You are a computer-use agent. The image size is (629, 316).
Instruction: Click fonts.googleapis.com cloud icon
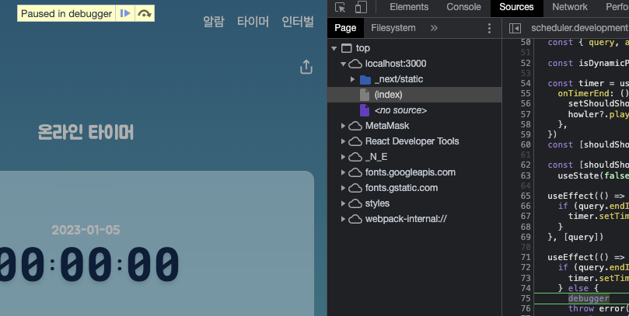tap(355, 172)
